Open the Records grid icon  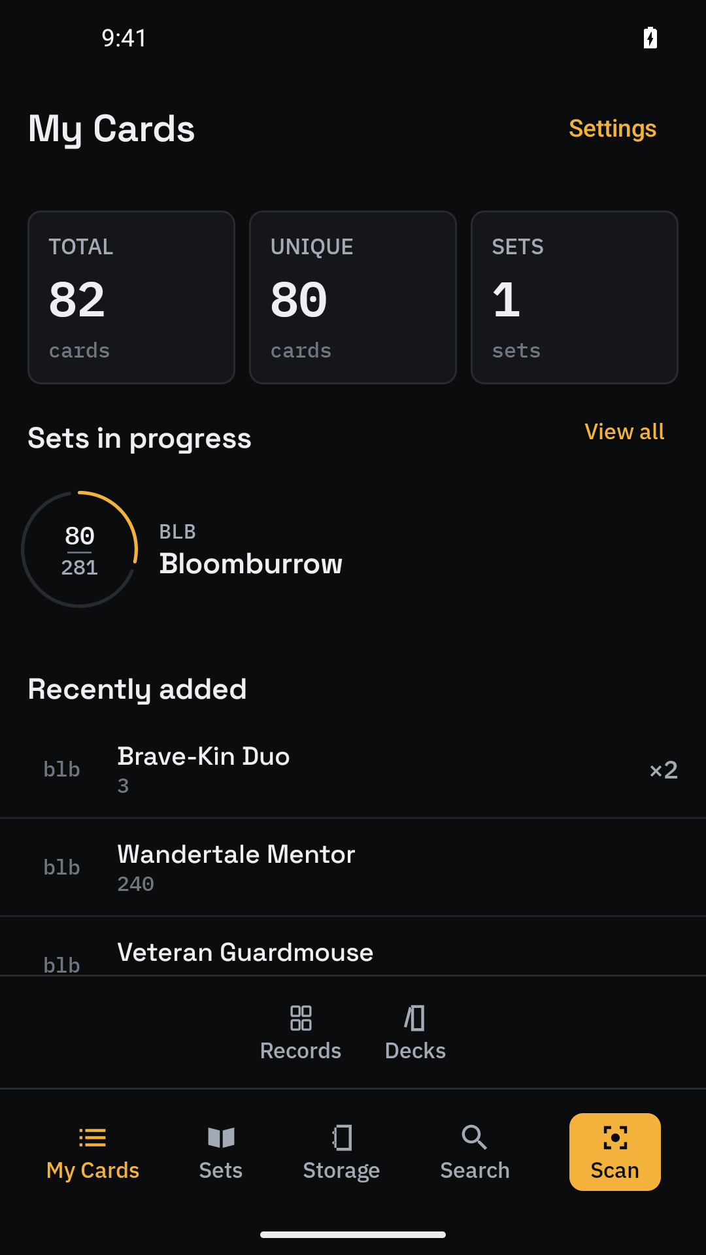pos(301,1018)
